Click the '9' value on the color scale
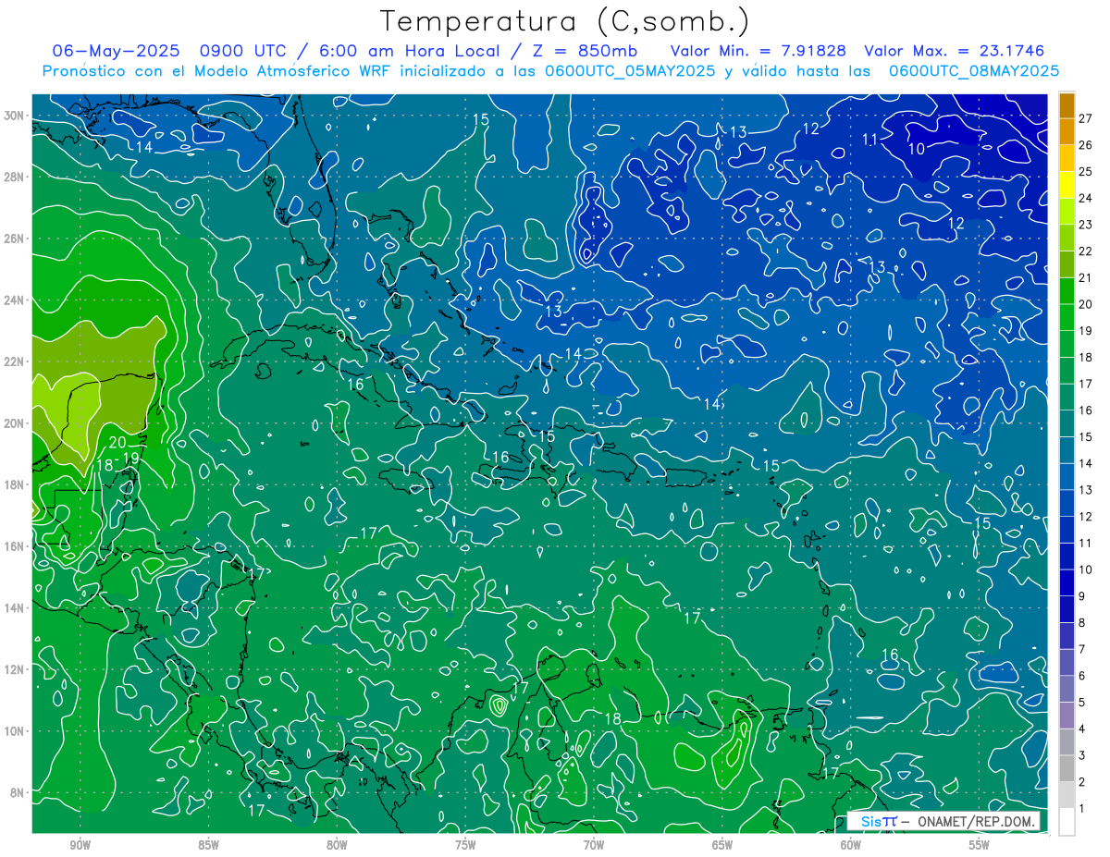This screenshot has width=1110, height=857. point(1082,596)
